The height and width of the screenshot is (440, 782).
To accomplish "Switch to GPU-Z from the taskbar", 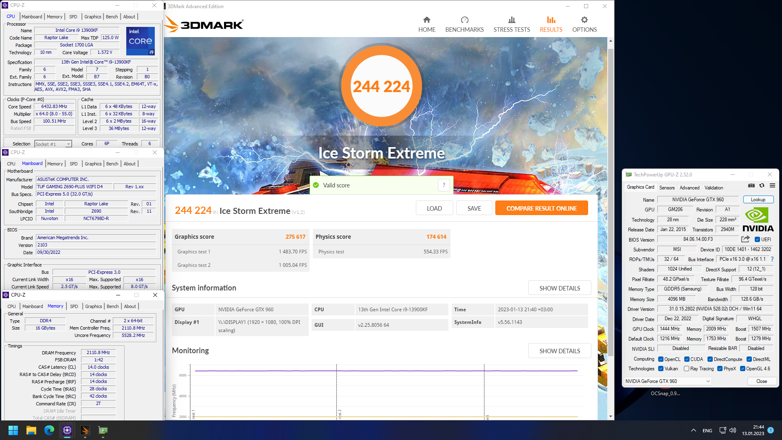I will pos(103,430).
